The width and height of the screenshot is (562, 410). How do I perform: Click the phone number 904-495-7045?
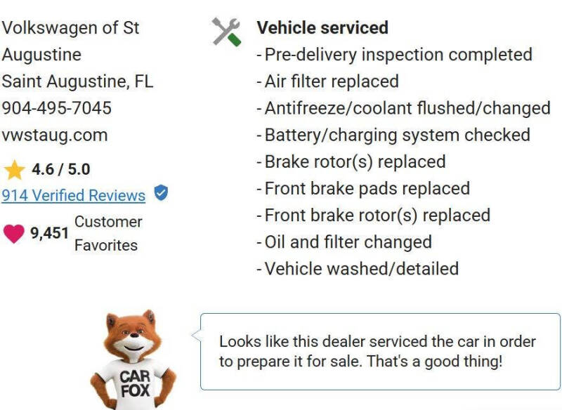(57, 108)
